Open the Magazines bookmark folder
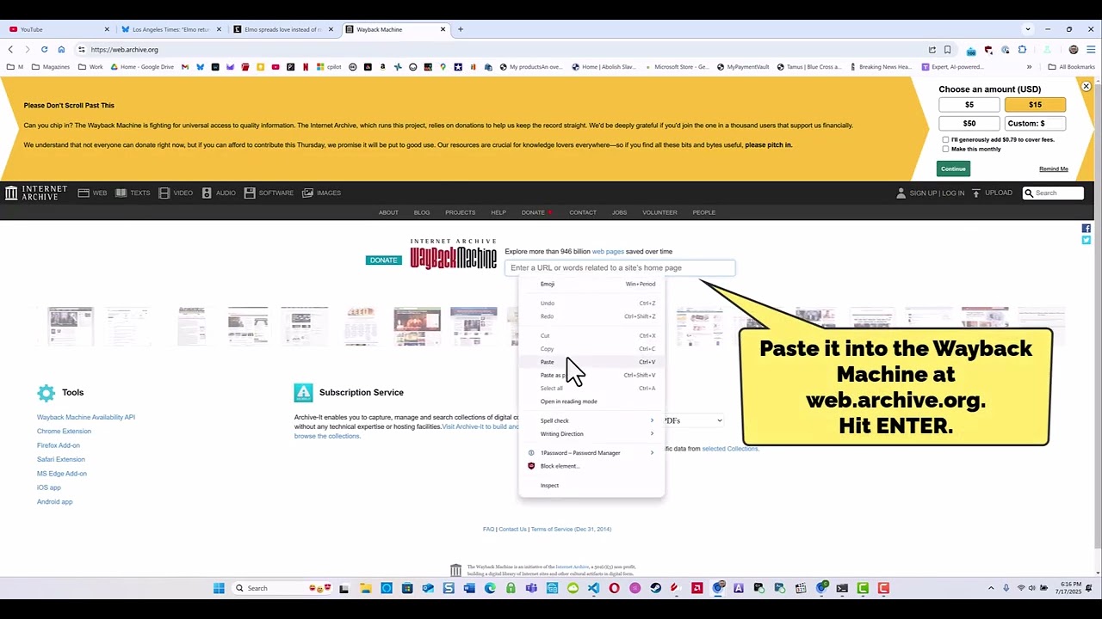 (51, 66)
